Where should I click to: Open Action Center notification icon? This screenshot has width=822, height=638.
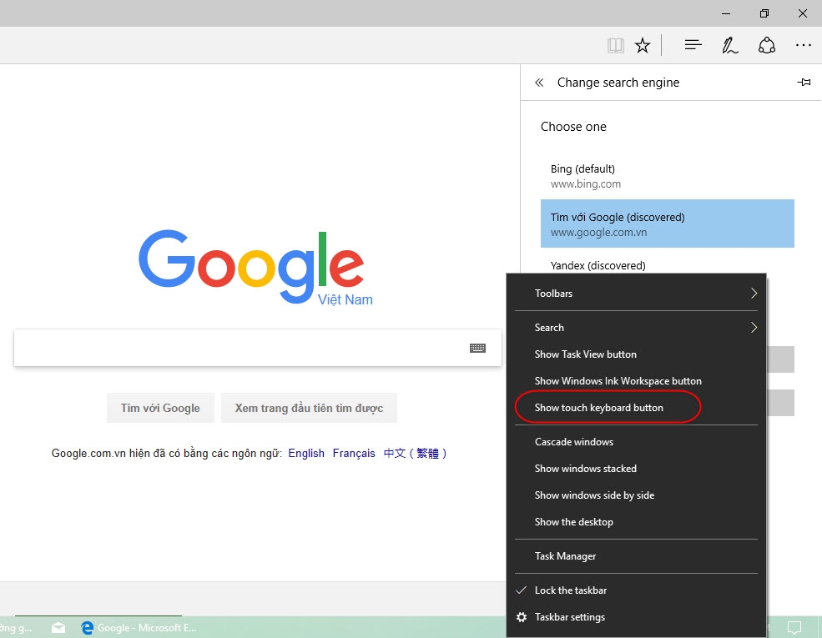click(x=794, y=627)
